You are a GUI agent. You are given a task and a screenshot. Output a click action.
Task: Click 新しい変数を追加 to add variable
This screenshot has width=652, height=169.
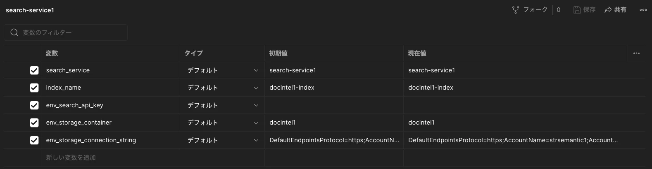click(71, 157)
